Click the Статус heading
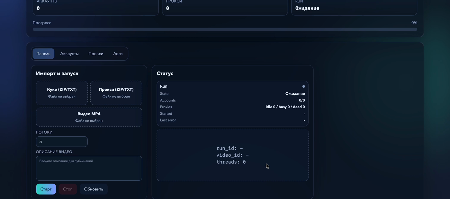The image size is (450, 199). pyautogui.click(x=165, y=74)
